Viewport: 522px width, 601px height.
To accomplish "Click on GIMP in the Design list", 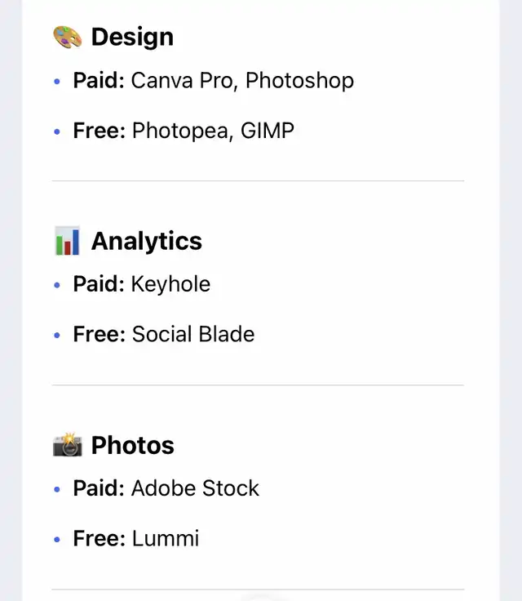I will tap(268, 130).
